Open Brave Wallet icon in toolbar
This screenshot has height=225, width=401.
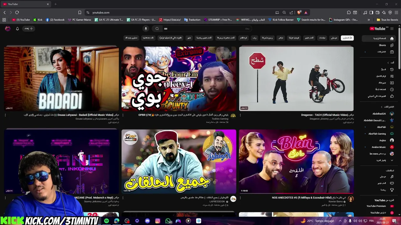click(x=378, y=12)
